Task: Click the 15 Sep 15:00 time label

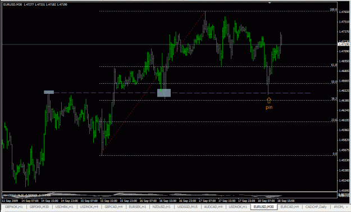Action: tap(109, 201)
